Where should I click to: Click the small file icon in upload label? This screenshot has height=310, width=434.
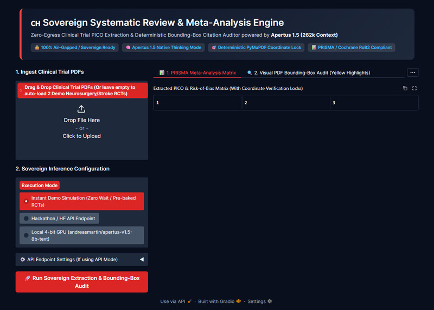coord(21,90)
